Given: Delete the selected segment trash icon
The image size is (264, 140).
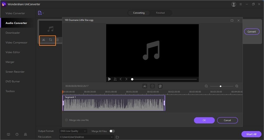Looking at the screenshot, I should [152, 86].
